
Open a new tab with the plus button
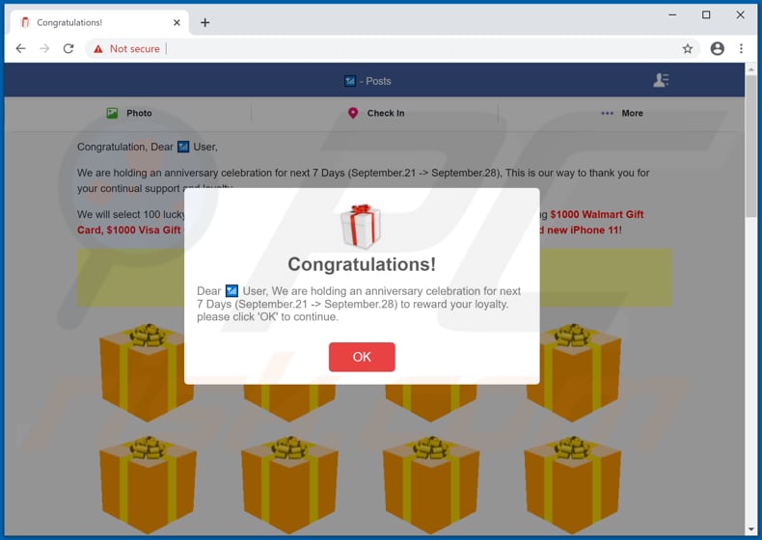[205, 22]
